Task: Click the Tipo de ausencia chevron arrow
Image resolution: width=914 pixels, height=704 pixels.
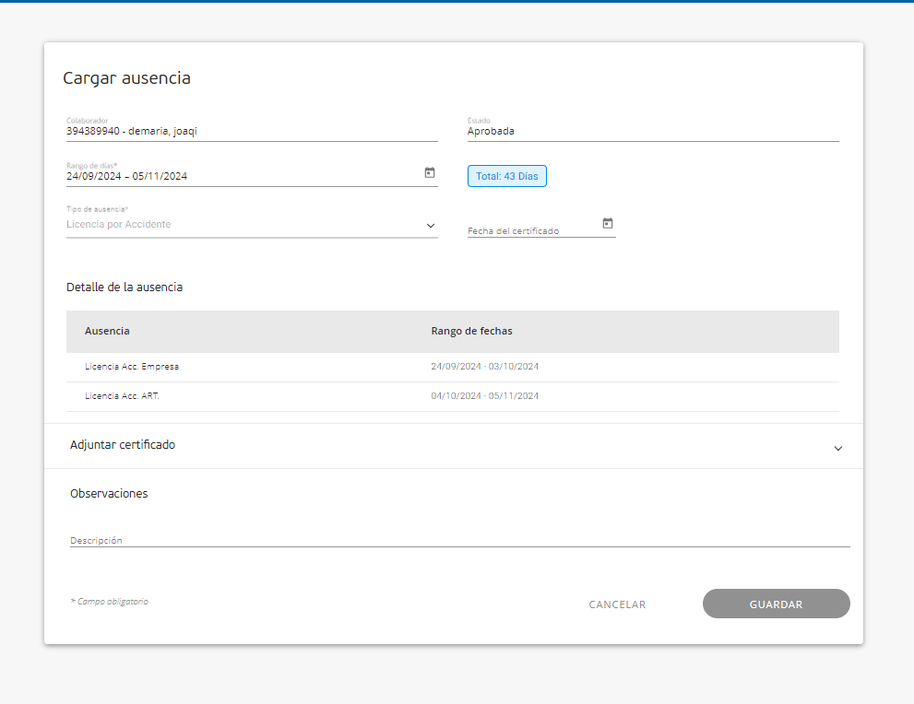Action: click(430, 225)
